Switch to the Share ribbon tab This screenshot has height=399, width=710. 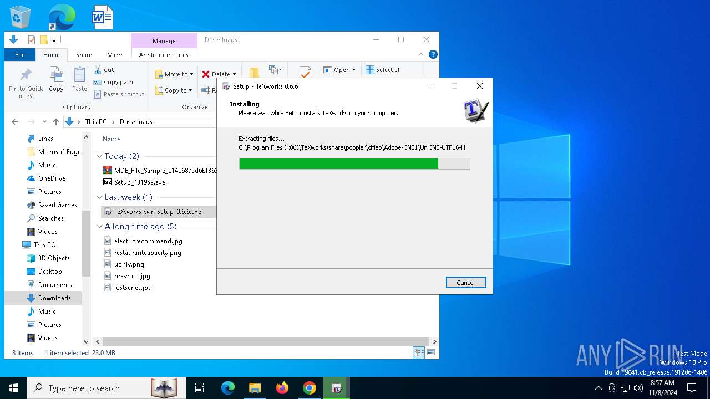pos(84,55)
